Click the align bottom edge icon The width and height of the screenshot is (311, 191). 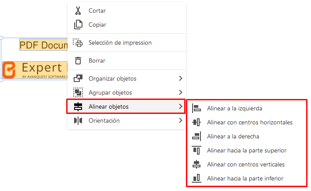pos(197,178)
